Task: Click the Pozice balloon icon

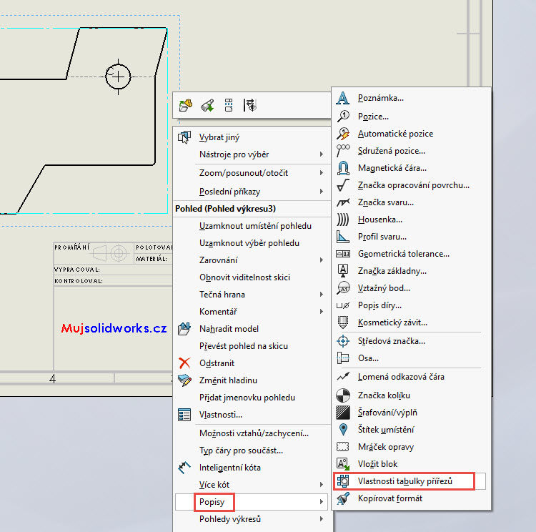Action: 343,117
